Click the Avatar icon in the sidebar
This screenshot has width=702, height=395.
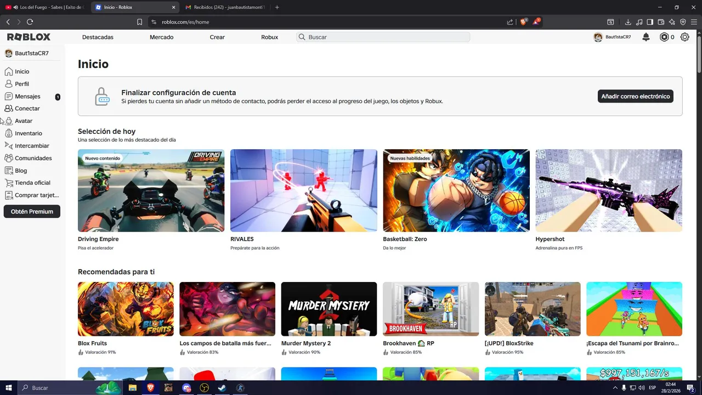(9, 121)
